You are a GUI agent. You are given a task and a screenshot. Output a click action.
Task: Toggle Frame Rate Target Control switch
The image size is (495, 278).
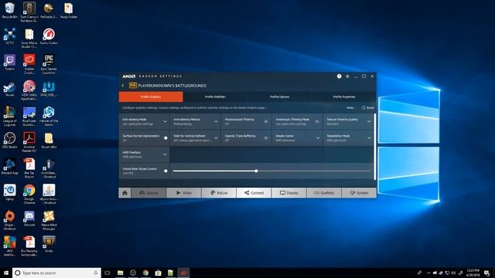166,171
